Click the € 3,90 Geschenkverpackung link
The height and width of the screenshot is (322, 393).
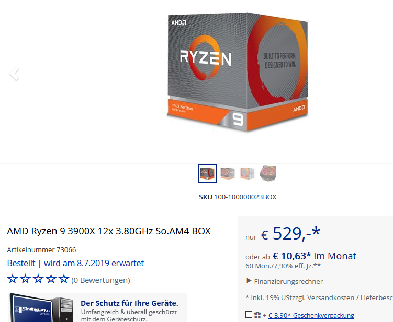click(311, 315)
